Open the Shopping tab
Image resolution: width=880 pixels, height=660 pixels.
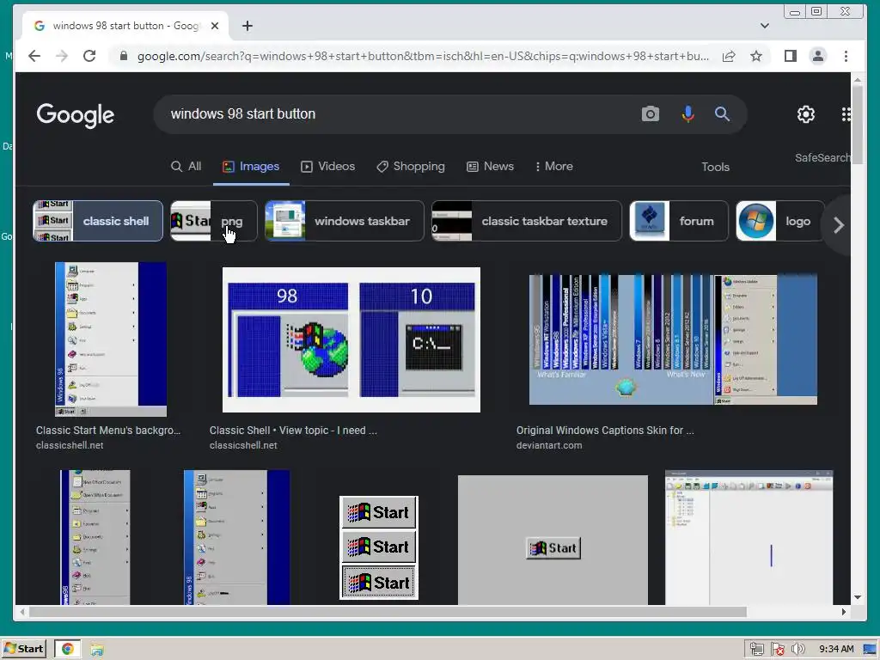click(410, 166)
